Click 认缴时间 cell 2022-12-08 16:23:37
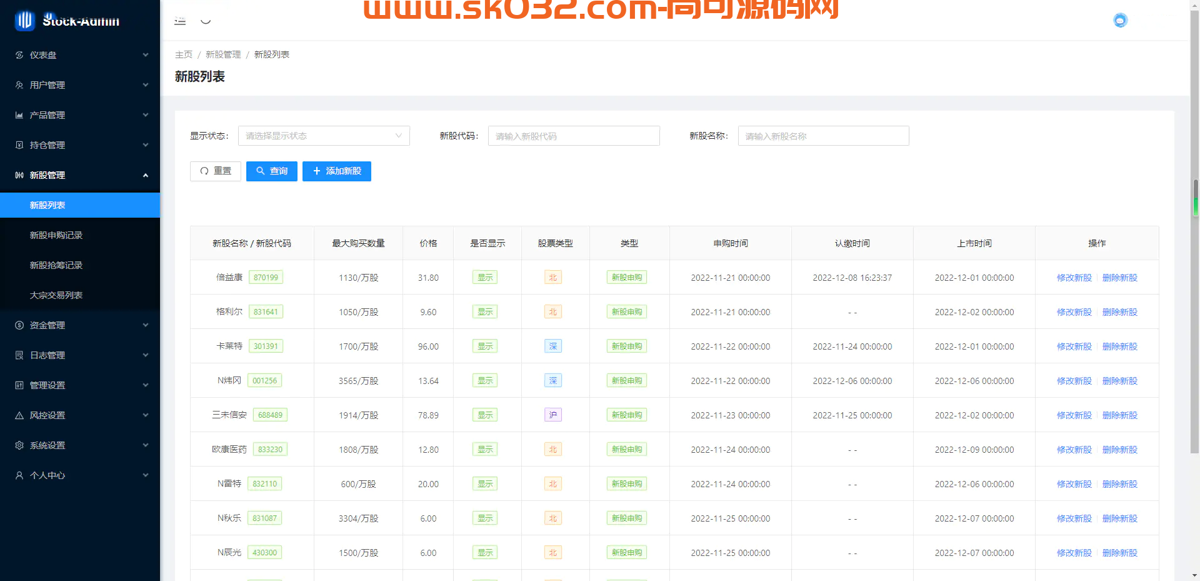Screen dimensions: 1200x581 click(x=852, y=278)
